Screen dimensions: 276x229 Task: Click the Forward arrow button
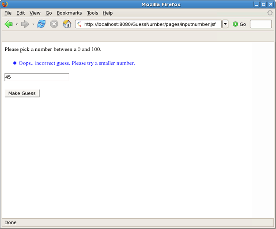pyautogui.click(x=25, y=24)
